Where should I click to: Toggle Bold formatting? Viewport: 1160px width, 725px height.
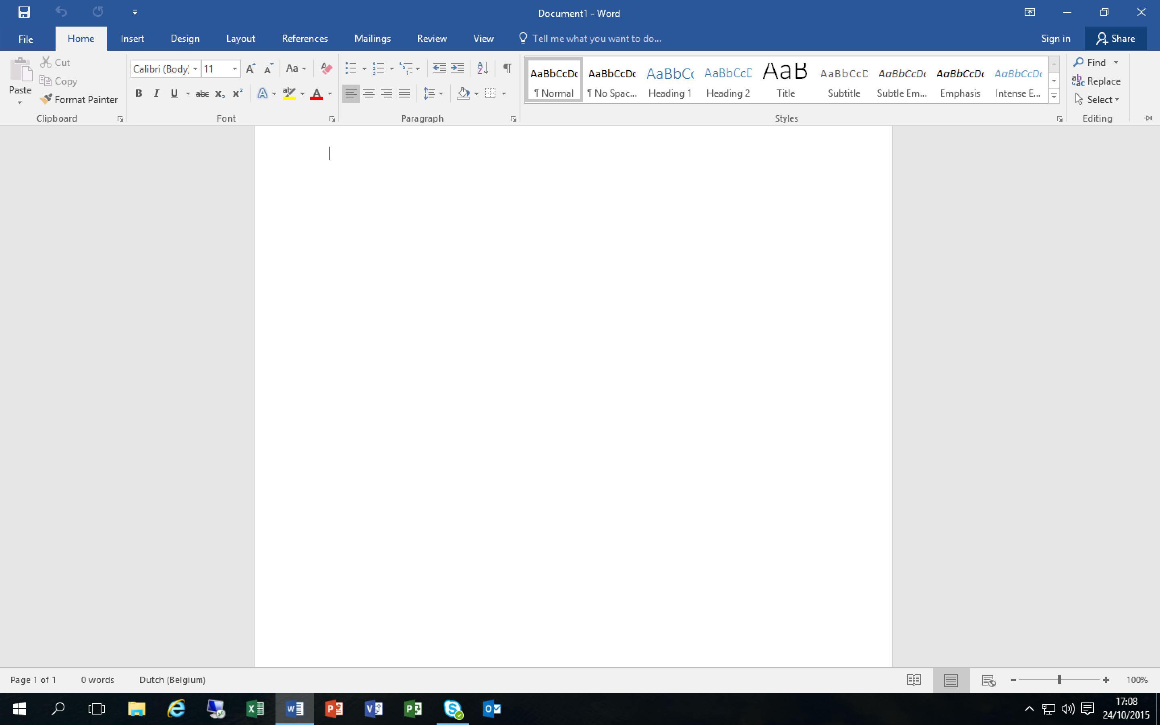click(139, 93)
